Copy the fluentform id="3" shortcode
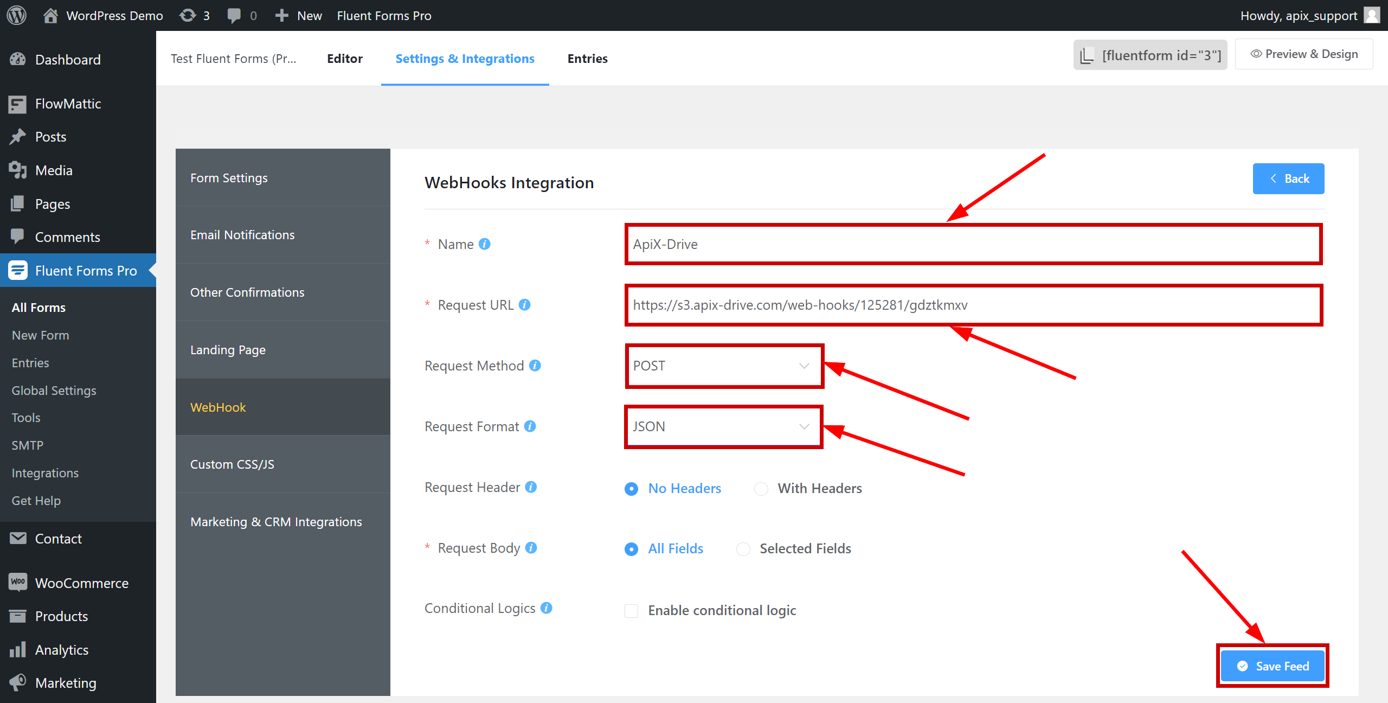Image resolution: width=1388 pixels, height=703 pixels. coord(1151,55)
